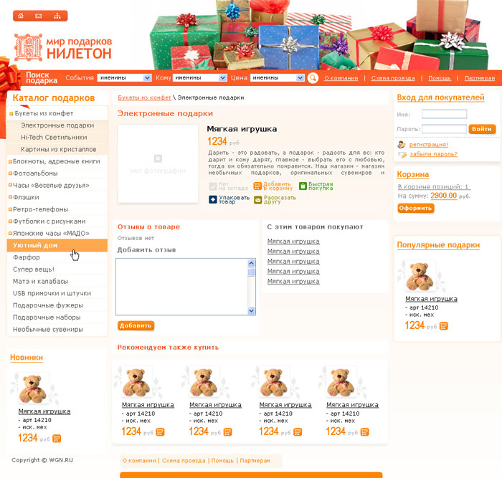The height and width of the screenshot is (478, 502).
Task: Click the home icon in top bar
Action: pos(21,16)
